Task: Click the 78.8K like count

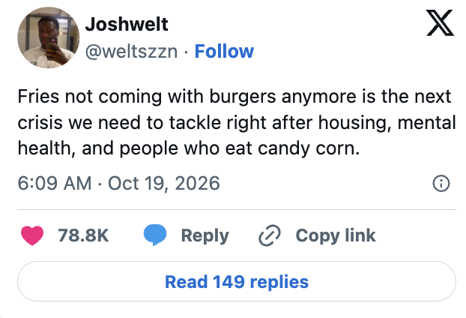Action: pyautogui.click(x=83, y=235)
